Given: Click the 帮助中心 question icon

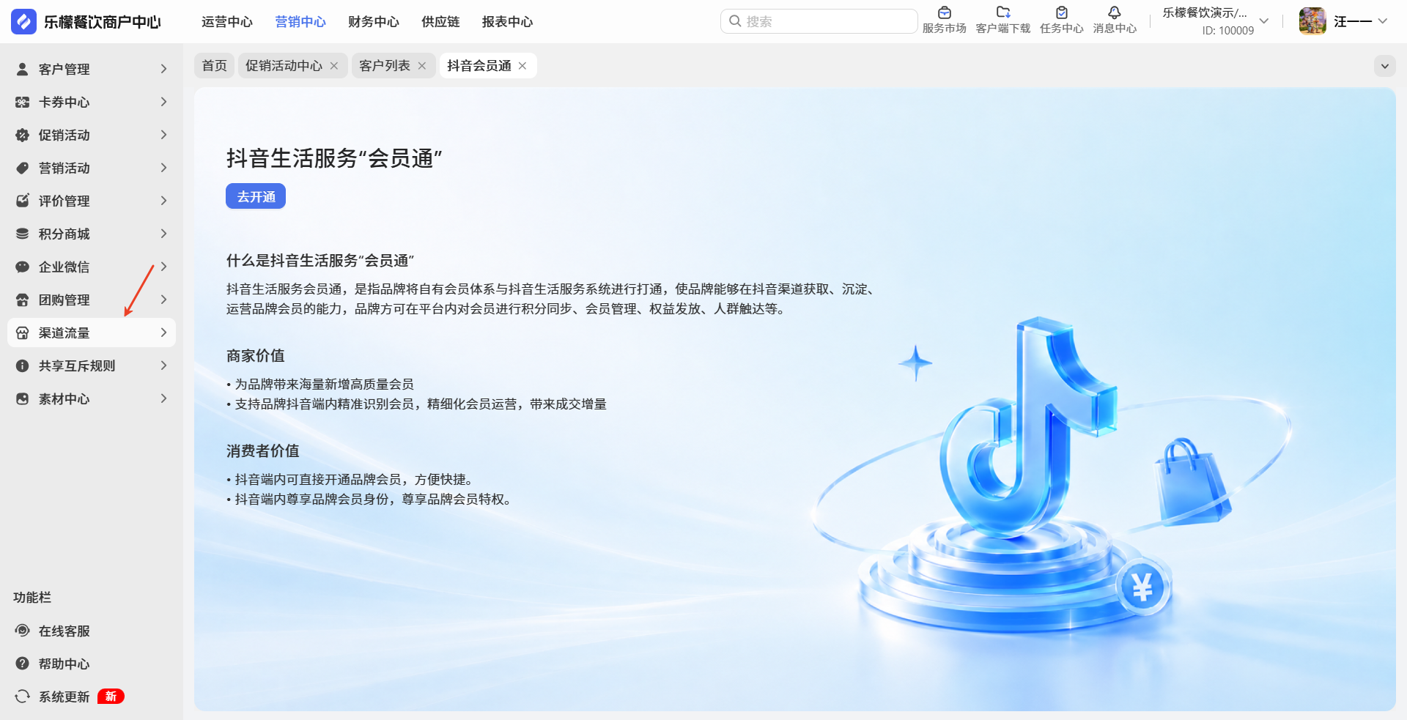Looking at the screenshot, I should coord(23,664).
